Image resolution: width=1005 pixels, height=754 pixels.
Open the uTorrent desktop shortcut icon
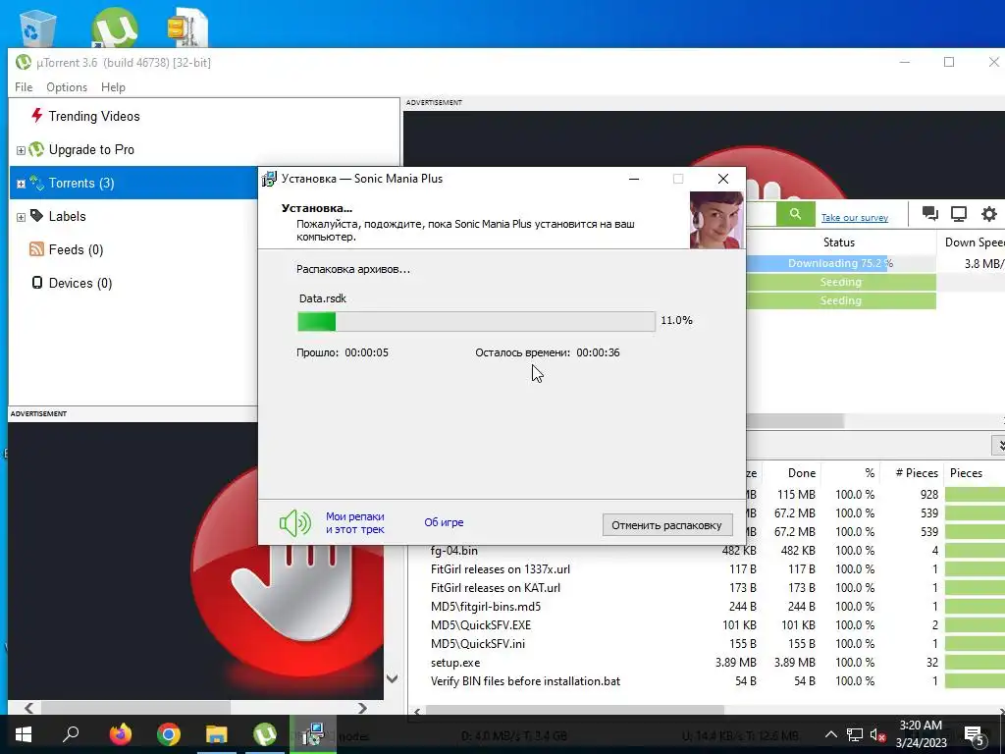(114, 27)
